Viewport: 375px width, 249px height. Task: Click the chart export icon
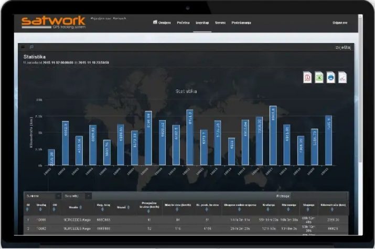coord(342,77)
